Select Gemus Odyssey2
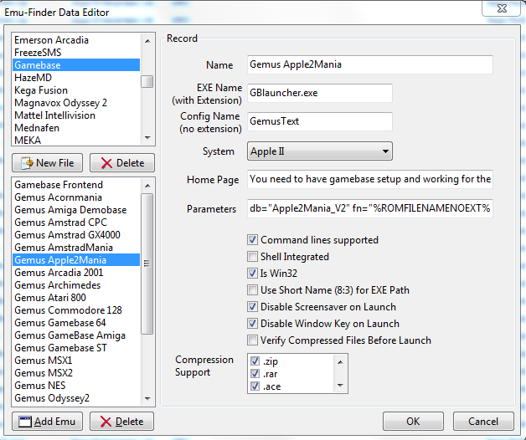Image resolution: width=526 pixels, height=440 pixels. [x=76, y=398]
